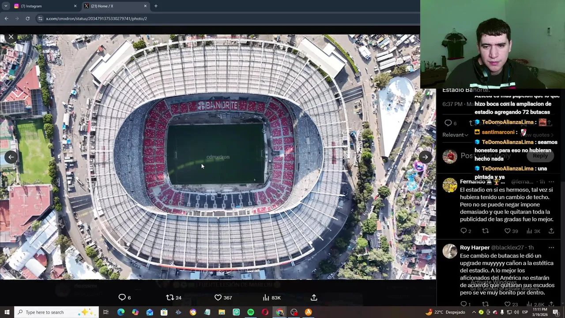The height and width of the screenshot is (318, 565).
Task: Switch to Google Chrome taskbar icon
Action: pyautogui.click(x=279, y=312)
